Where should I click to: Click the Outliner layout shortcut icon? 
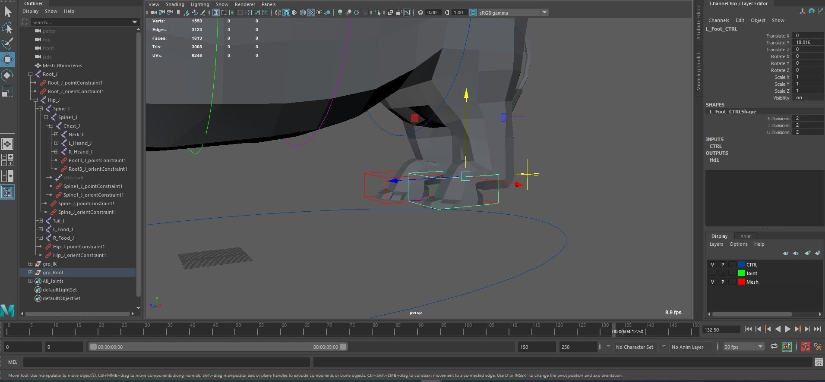pos(8,192)
